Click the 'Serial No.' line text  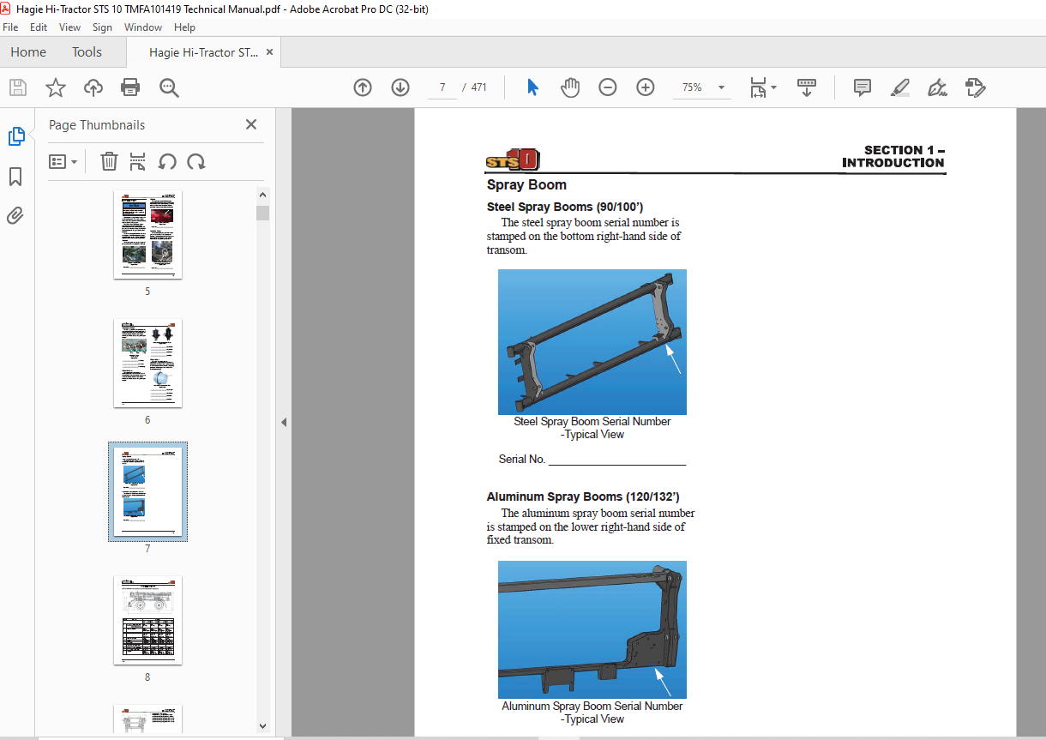click(592, 460)
